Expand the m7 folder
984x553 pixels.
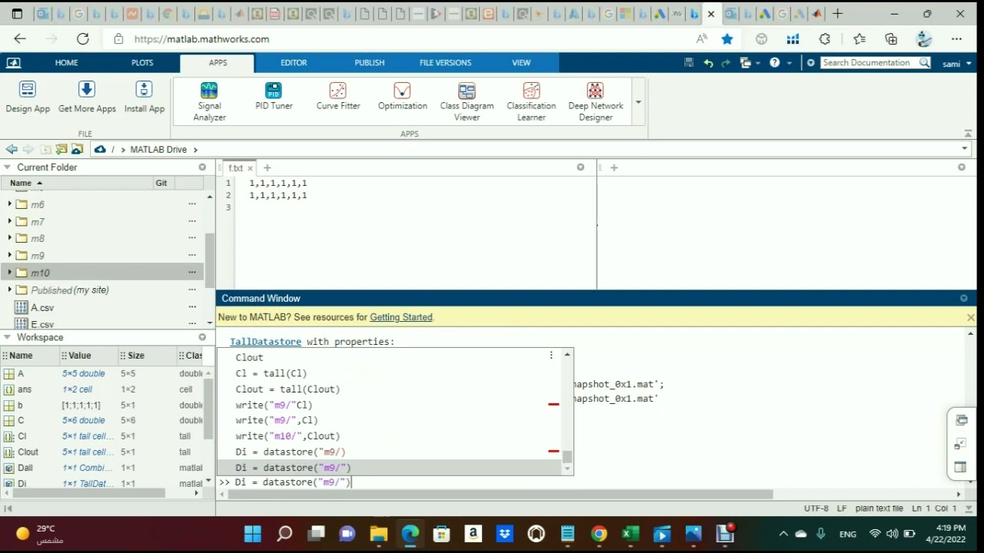point(9,221)
